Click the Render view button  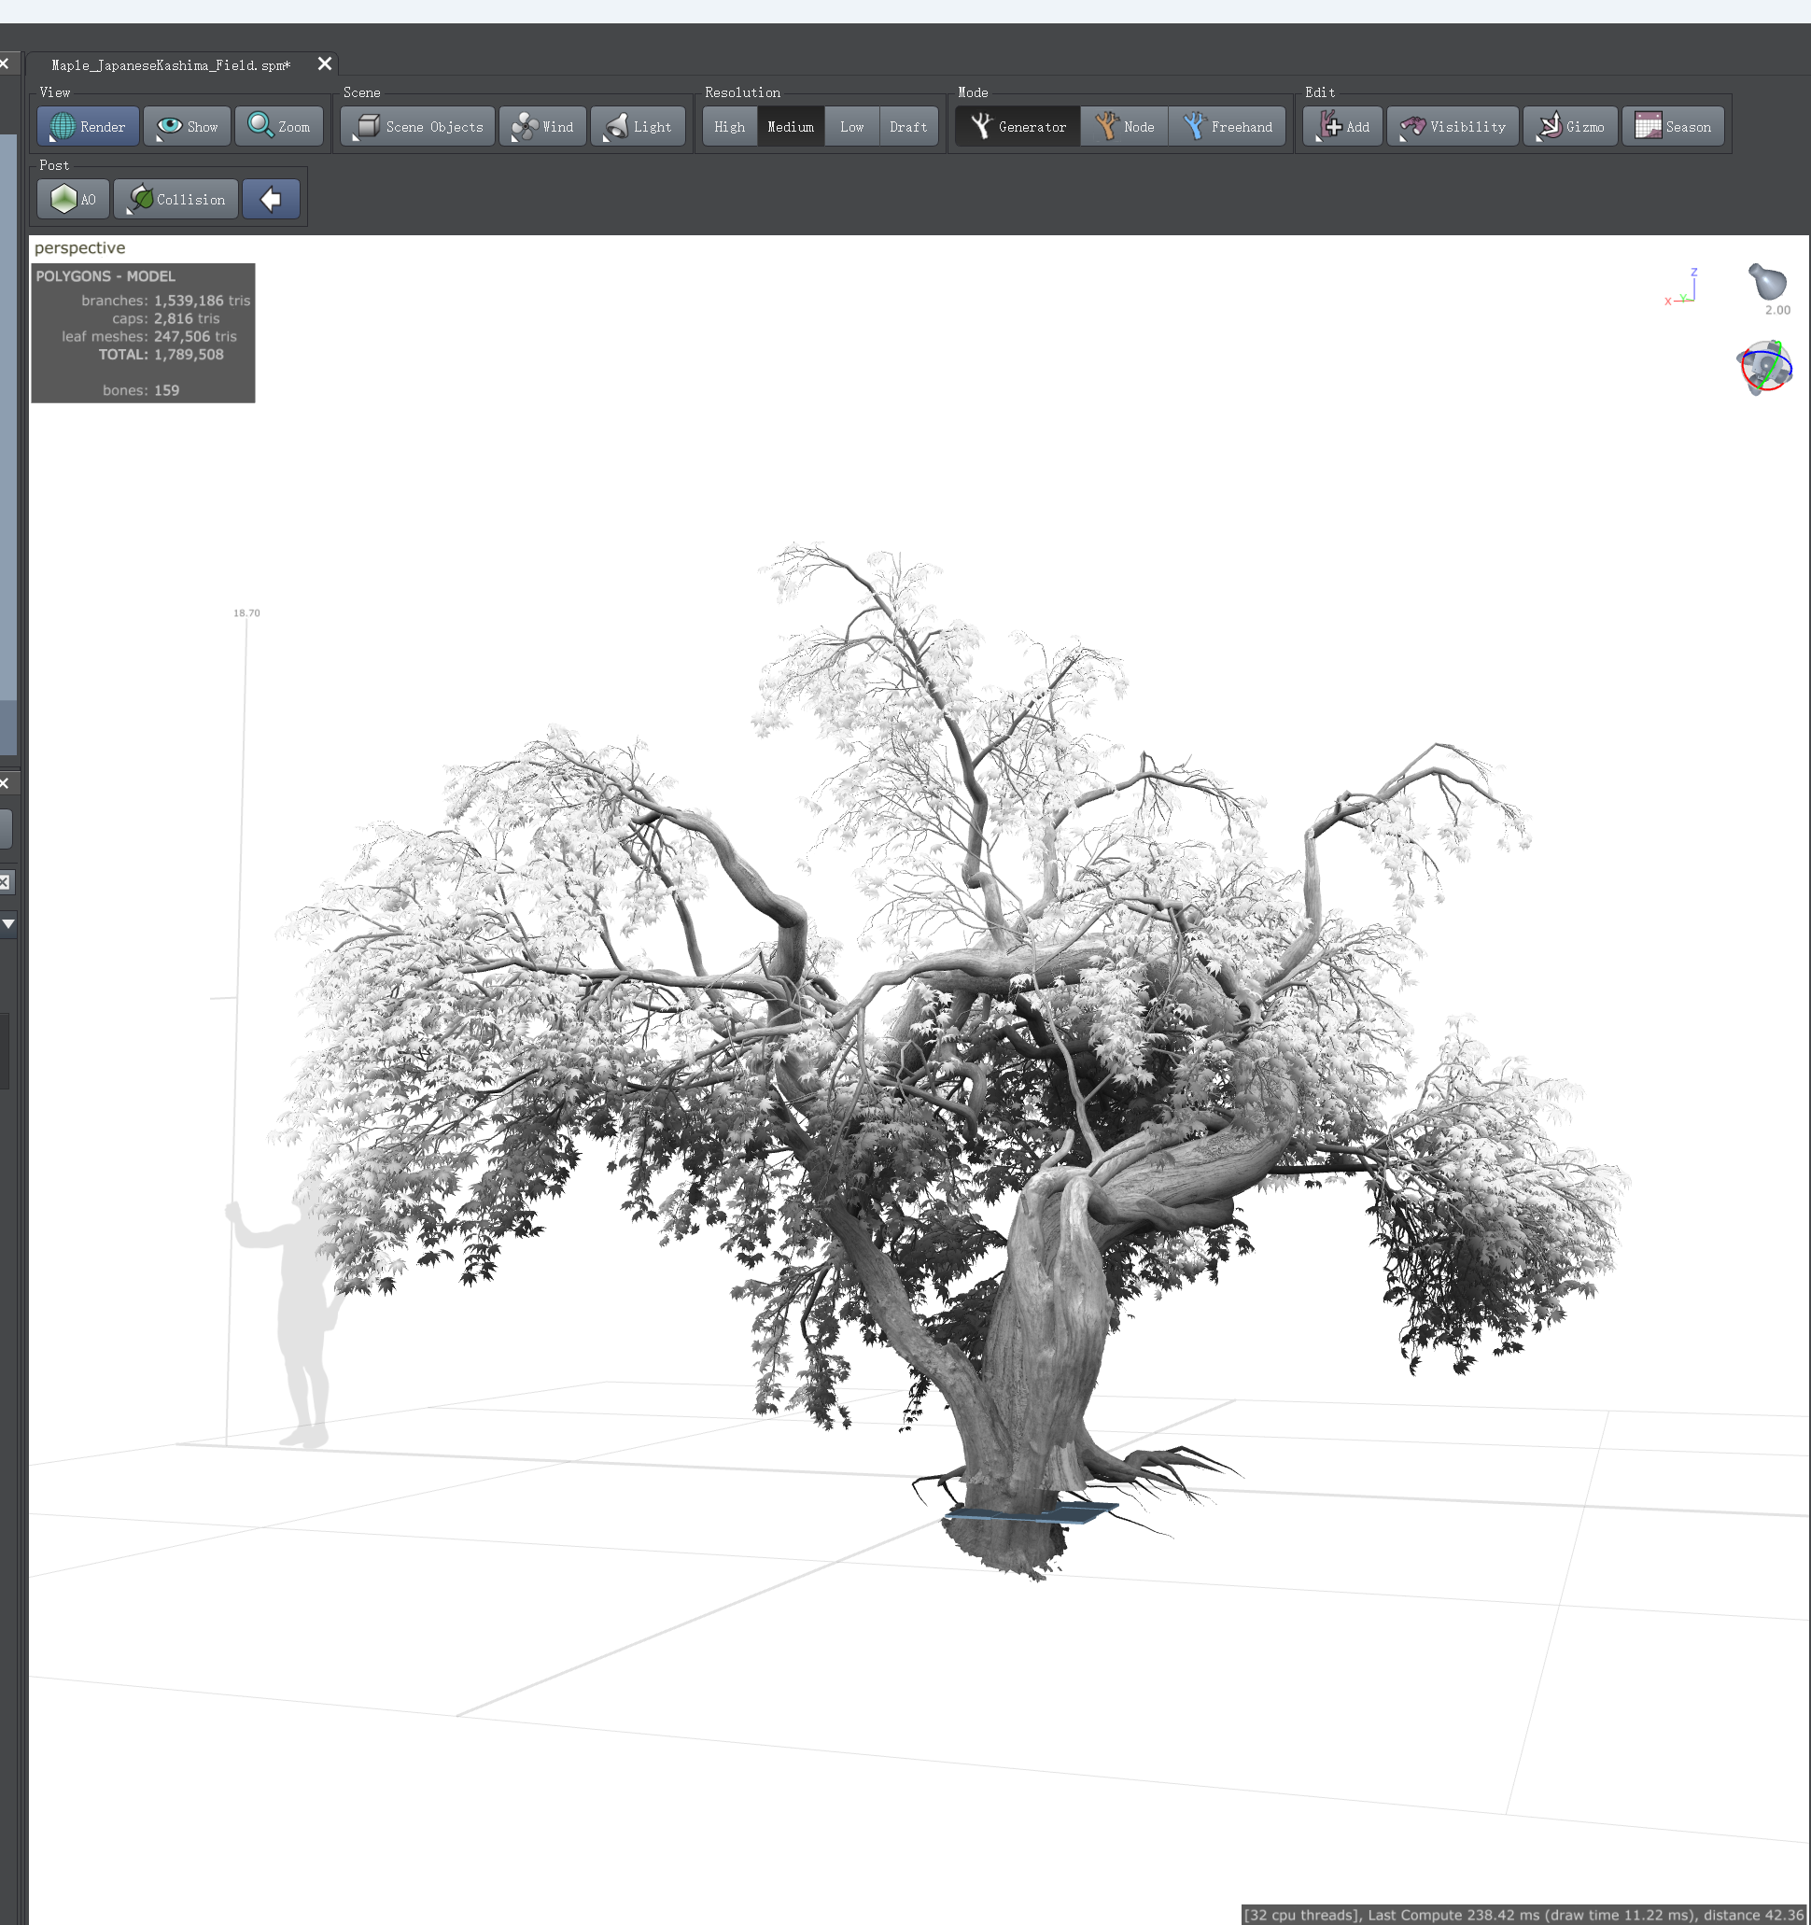[88, 127]
